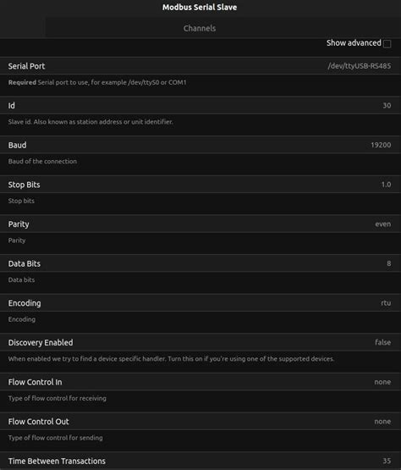This screenshot has width=401, height=470.
Task: Open Flow Control In none setting
Action: coord(382,382)
